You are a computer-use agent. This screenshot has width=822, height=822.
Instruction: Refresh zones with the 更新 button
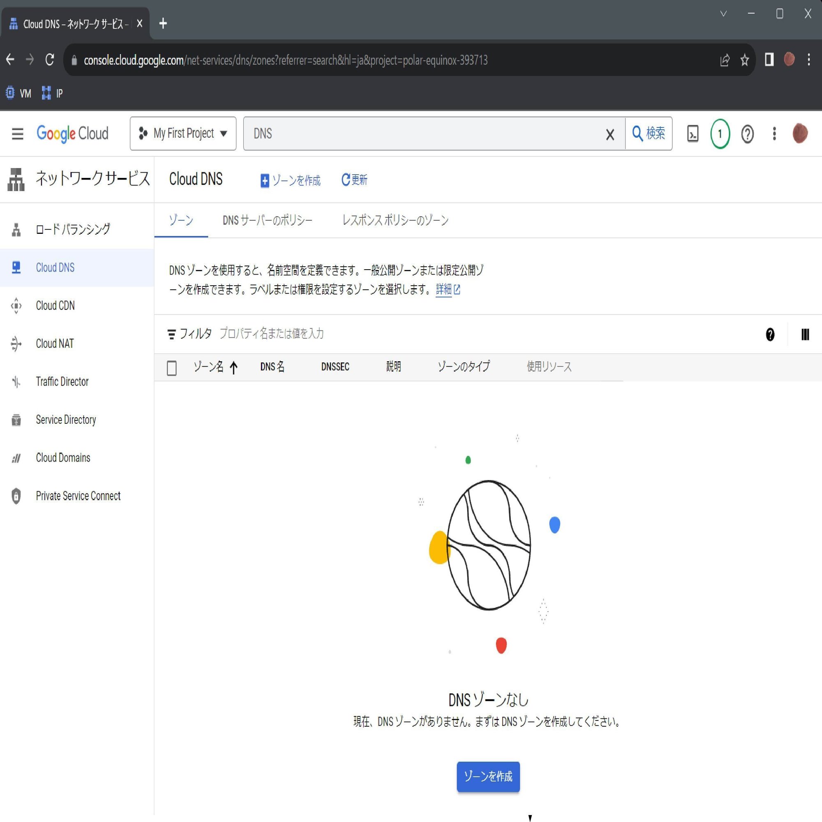pos(354,180)
